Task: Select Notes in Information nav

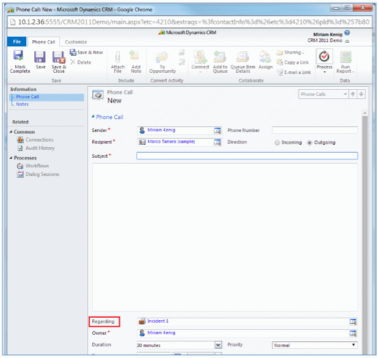Action: click(22, 104)
